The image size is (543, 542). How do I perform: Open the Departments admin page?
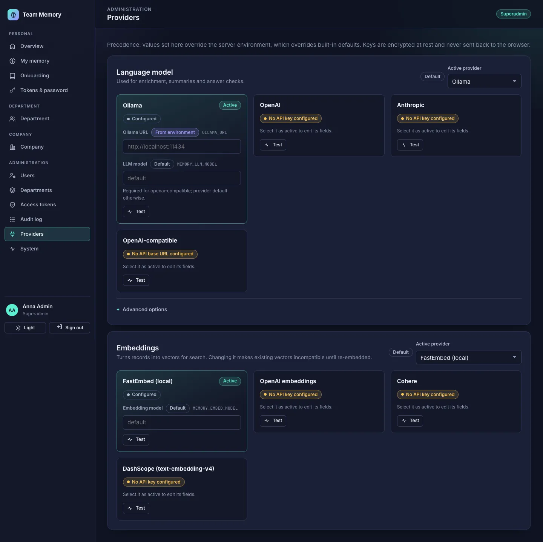pos(47,190)
